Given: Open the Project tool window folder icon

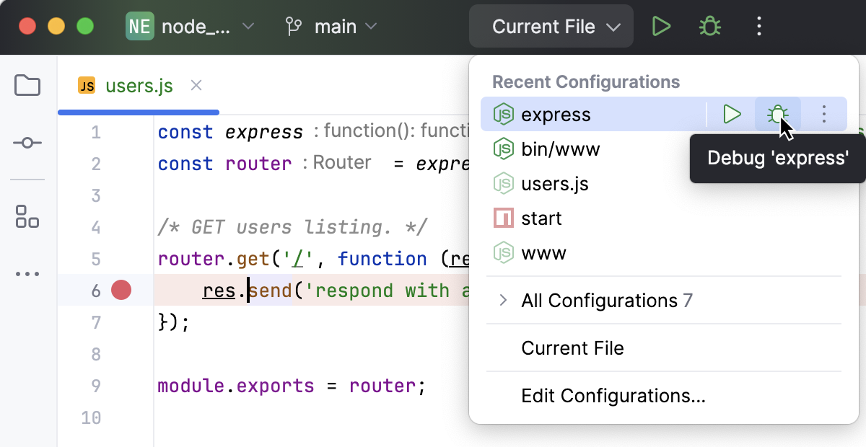Looking at the screenshot, I should tap(27, 86).
